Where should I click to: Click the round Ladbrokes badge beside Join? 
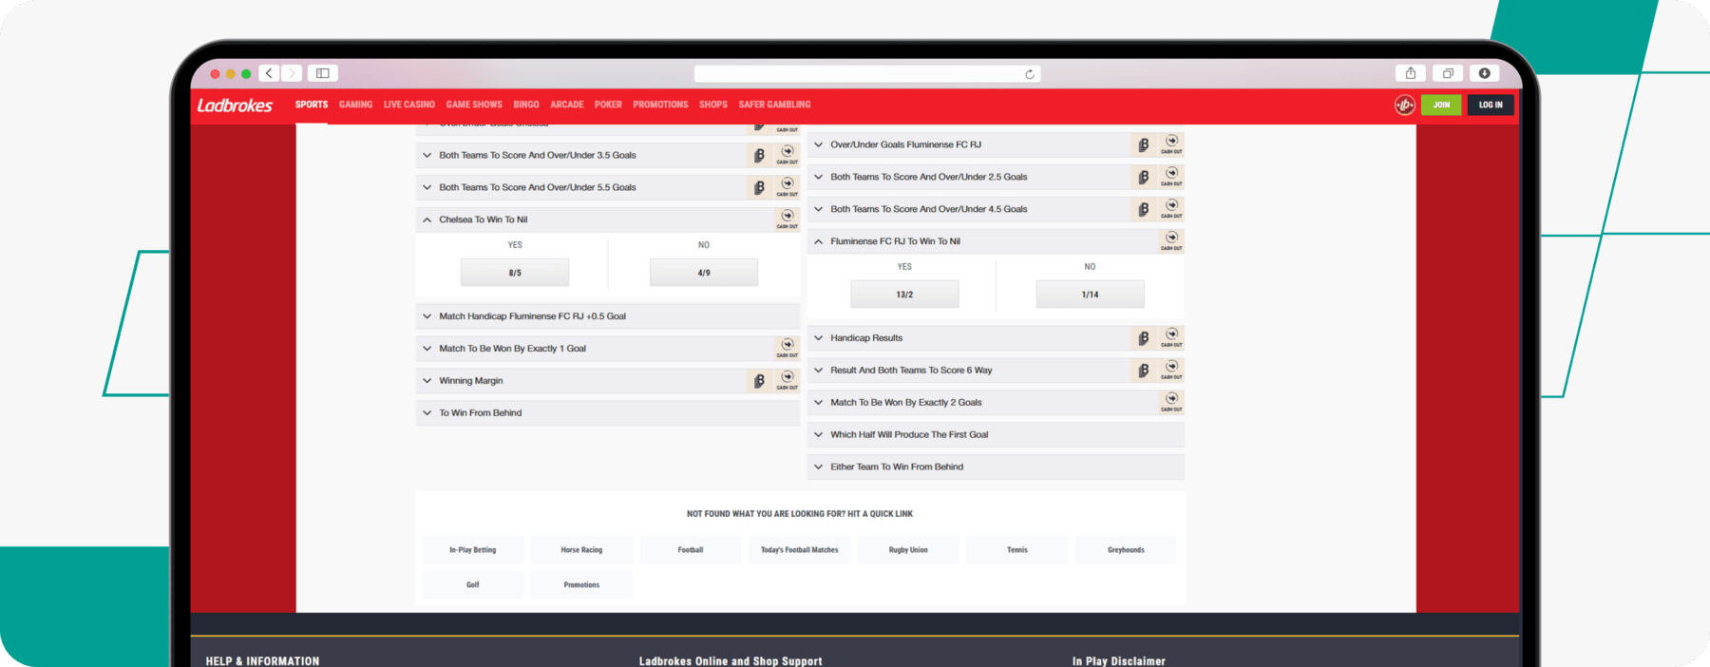[x=1404, y=105]
